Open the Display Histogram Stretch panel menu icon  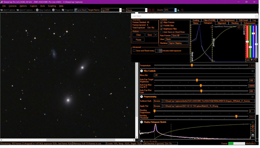click(x=252, y=122)
